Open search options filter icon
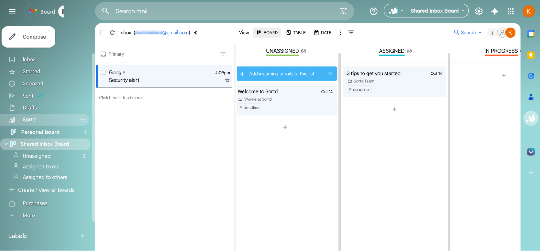The width and height of the screenshot is (540, 251). 343,11
